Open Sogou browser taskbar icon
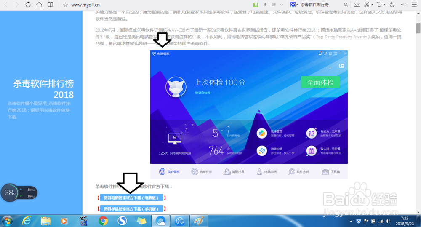 tap(122, 221)
